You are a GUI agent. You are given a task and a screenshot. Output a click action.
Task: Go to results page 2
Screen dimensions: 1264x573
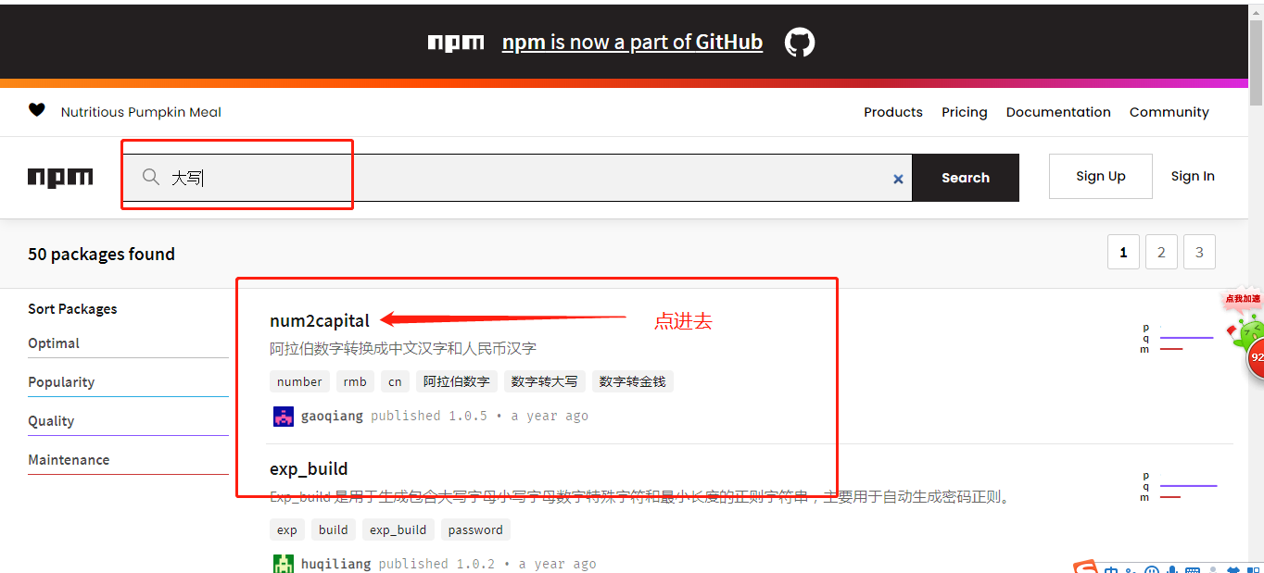point(1161,252)
